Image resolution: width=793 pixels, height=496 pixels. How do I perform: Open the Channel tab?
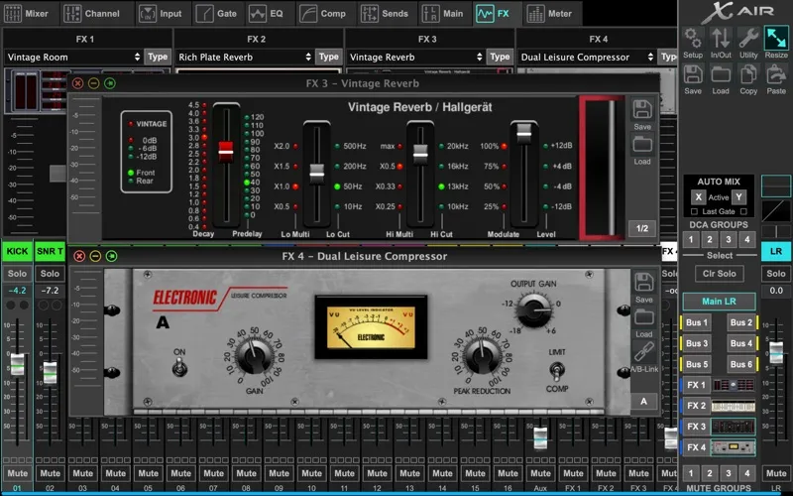click(x=95, y=14)
